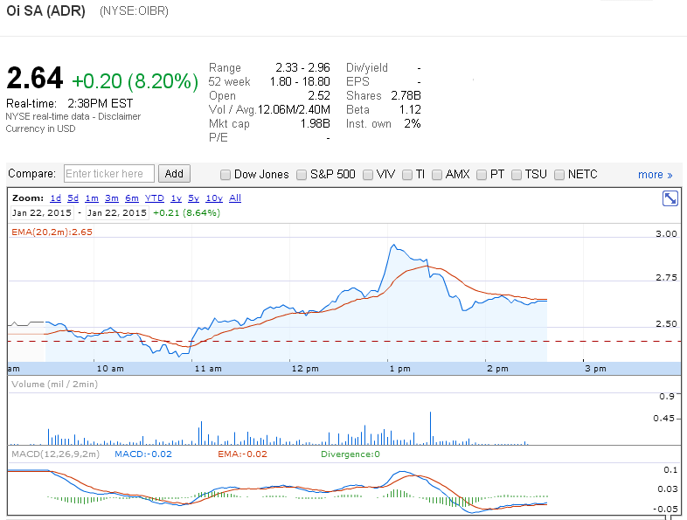Click the Shares value 2.78B
This screenshot has width=687, height=520.
coord(406,95)
